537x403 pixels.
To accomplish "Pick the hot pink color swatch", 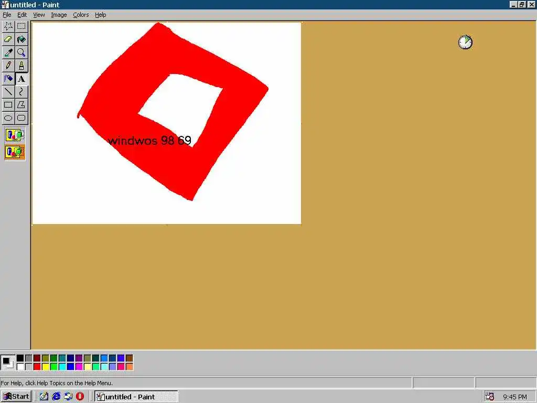I will (x=121, y=367).
